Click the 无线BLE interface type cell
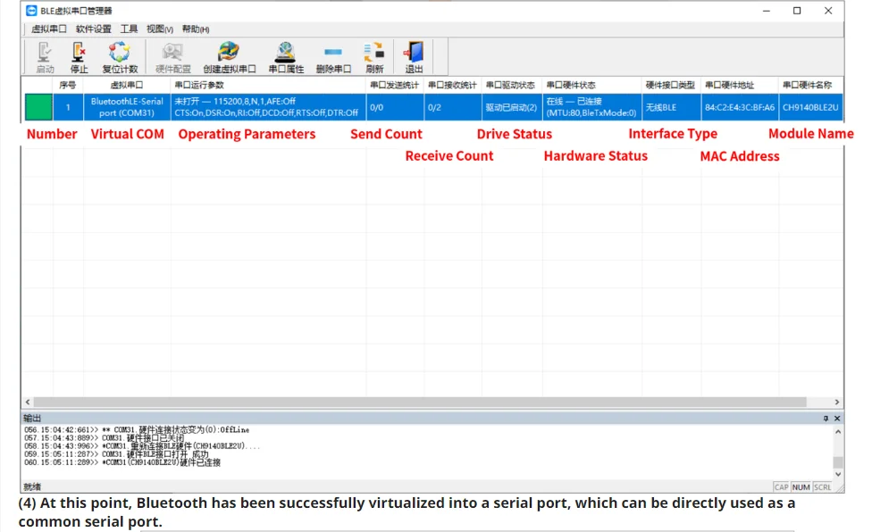872x532 pixels. (671, 107)
